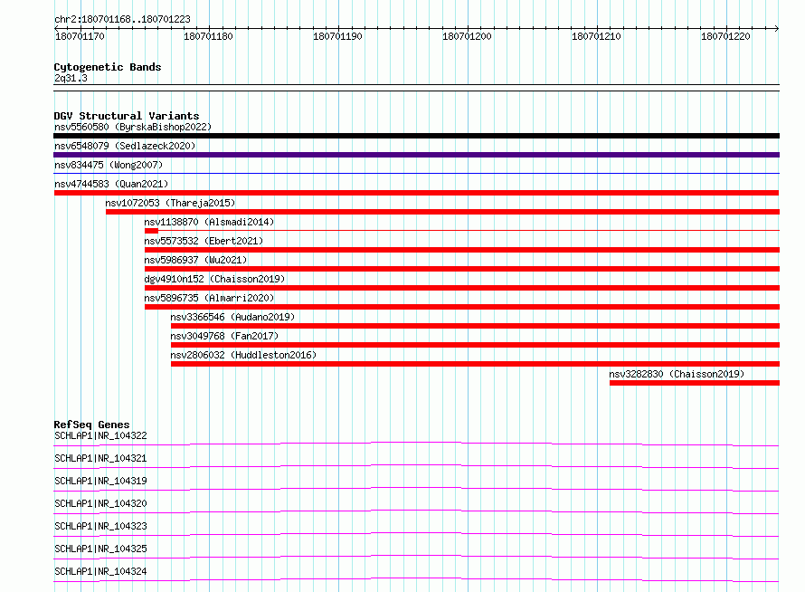Open SCHLAP1|NR_104325 transcript label
The height and width of the screenshot is (592, 805).
[100, 549]
